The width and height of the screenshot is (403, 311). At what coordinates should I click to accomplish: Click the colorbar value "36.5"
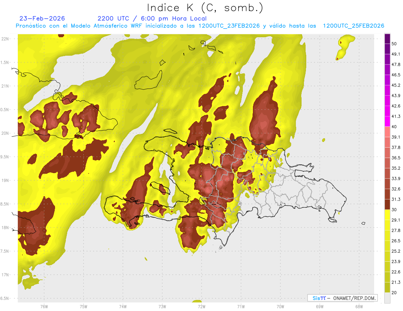[x=396, y=158]
